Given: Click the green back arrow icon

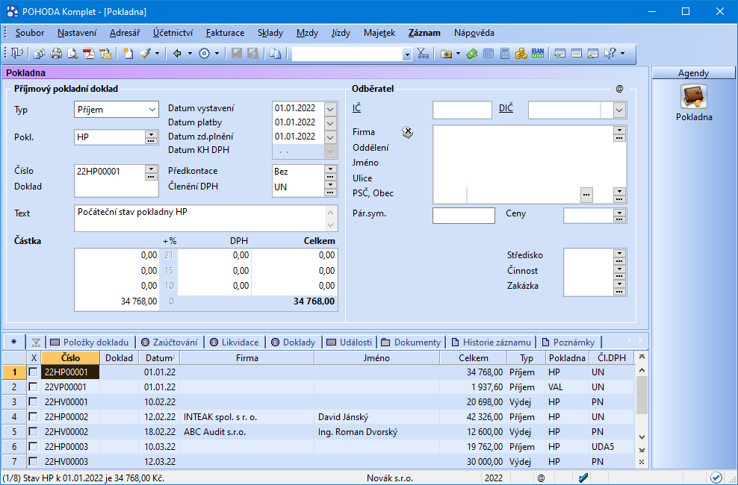Looking at the screenshot, I should pos(178,54).
